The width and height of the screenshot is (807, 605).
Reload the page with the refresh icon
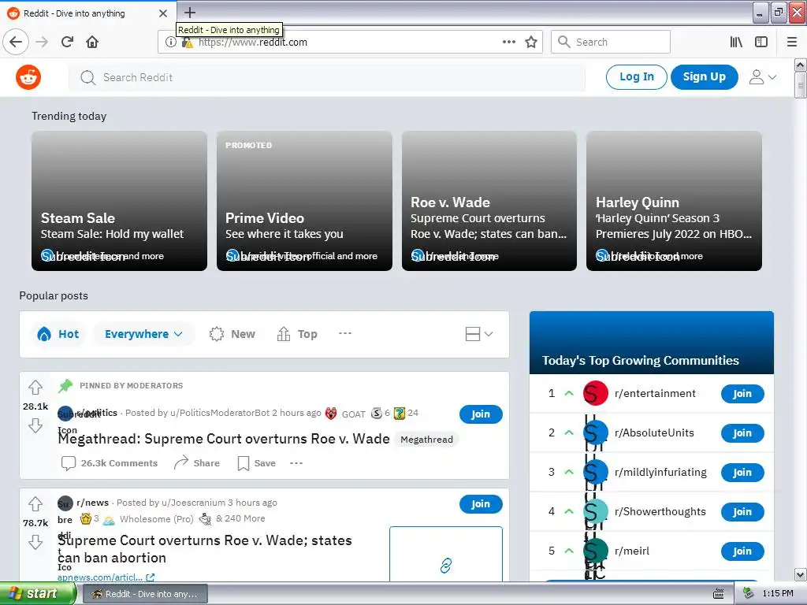click(x=67, y=42)
